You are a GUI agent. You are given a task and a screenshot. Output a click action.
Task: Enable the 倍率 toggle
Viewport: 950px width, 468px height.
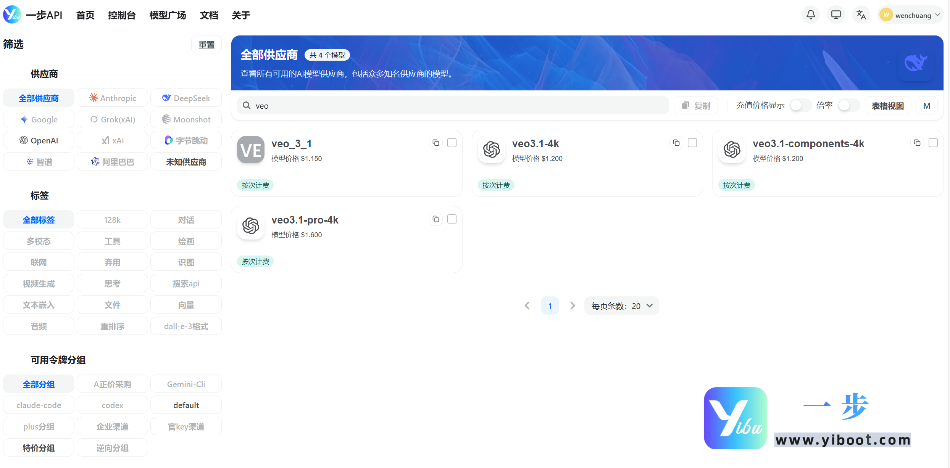(848, 106)
